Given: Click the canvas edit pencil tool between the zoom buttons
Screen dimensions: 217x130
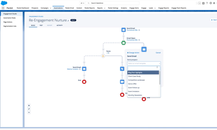Looking at the screenshot, I should point(29,109).
